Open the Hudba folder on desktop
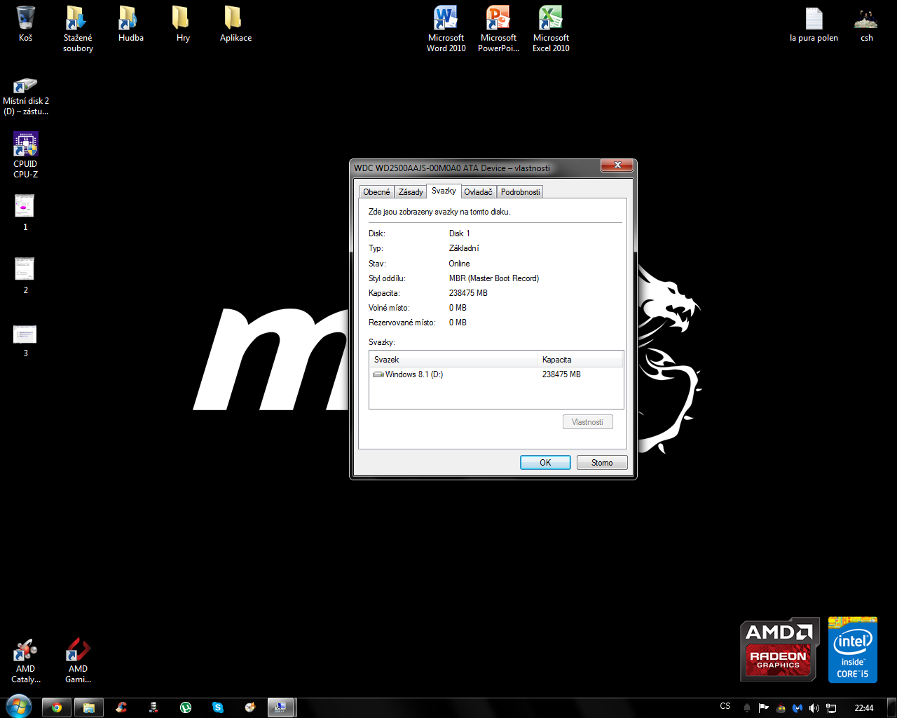The image size is (897, 718). point(130,23)
